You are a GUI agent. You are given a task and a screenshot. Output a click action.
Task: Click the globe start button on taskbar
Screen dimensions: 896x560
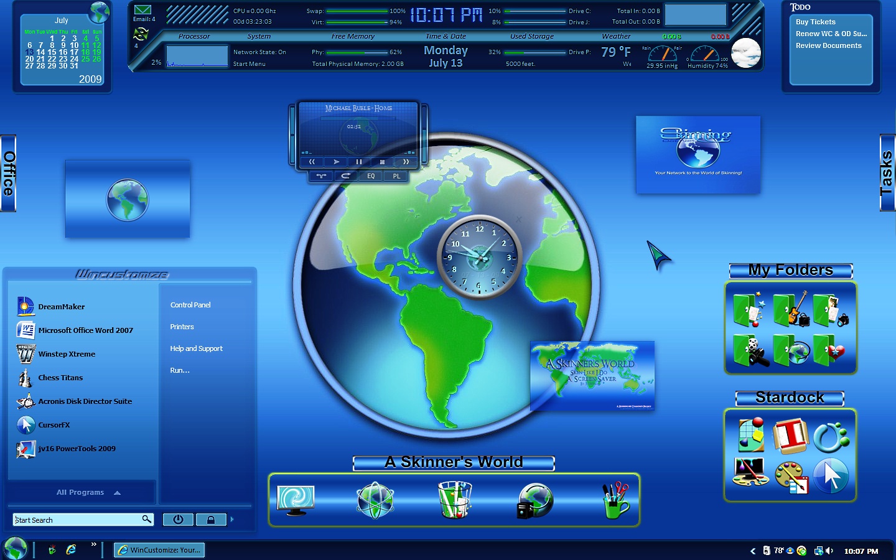pos(15,549)
